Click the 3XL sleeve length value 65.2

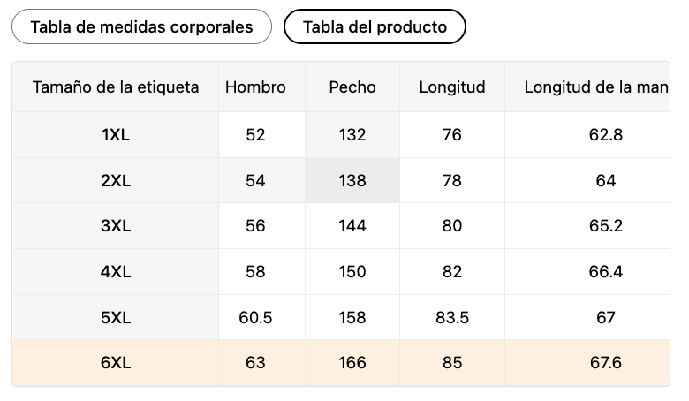point(605,226)
